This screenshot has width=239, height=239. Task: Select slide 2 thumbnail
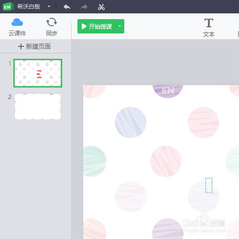[38, 107]
